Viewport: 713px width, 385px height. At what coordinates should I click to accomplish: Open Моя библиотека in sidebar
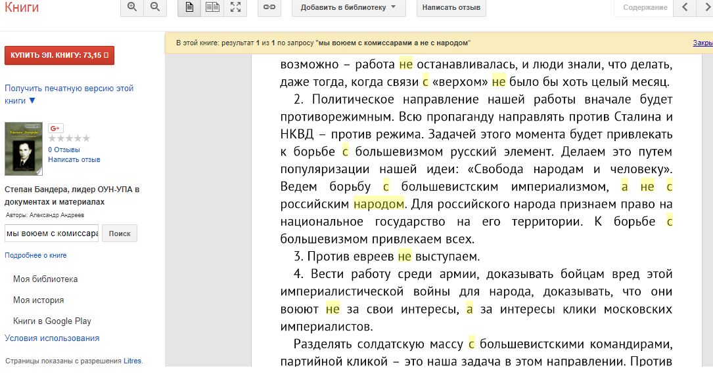pos(45,279)
